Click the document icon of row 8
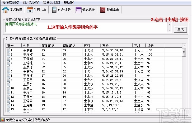Screen dimensions: 192x123 [x=8, y=80]
